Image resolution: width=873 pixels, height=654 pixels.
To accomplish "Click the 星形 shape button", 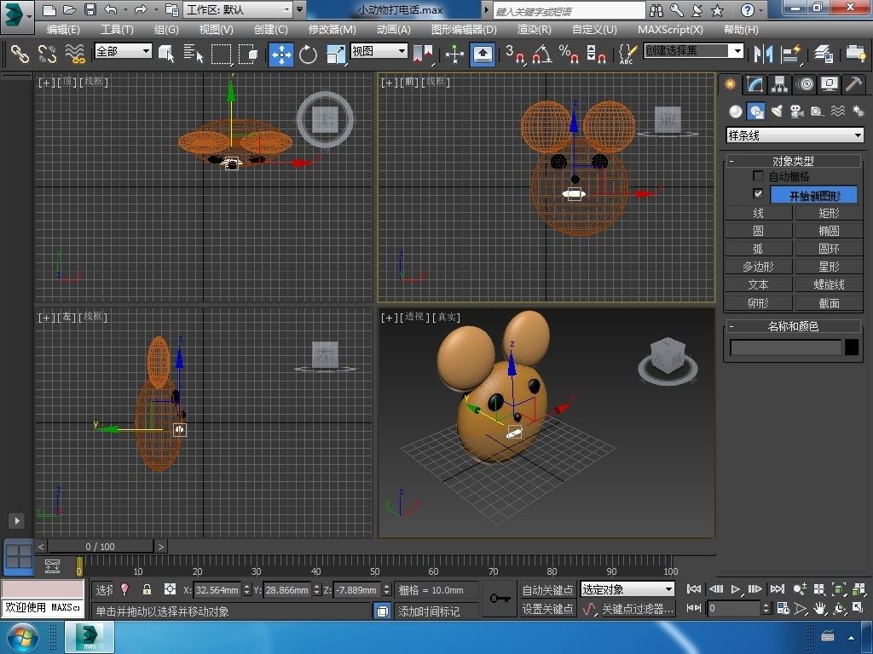I will coord(829,267).
